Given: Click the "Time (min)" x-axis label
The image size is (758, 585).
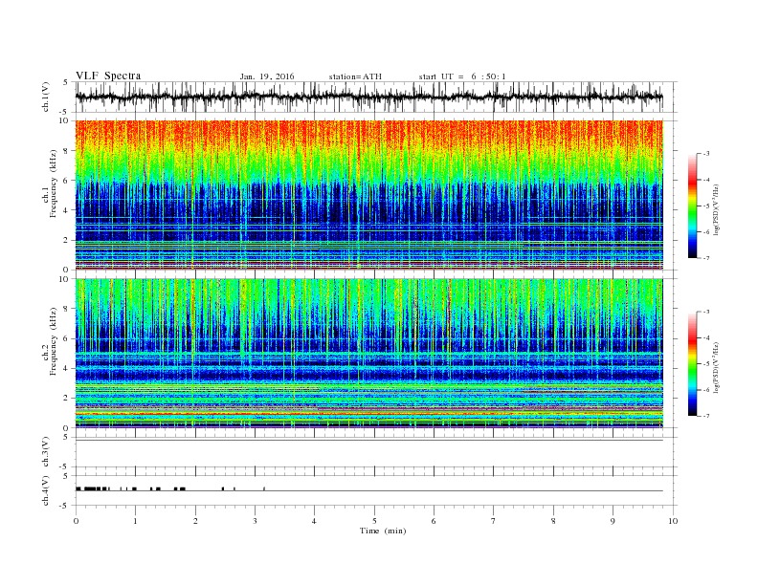Looking at the screenshot, I should point(383,531).
